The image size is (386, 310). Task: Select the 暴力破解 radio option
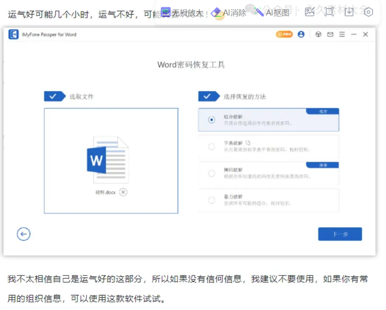tap(211, 200)
